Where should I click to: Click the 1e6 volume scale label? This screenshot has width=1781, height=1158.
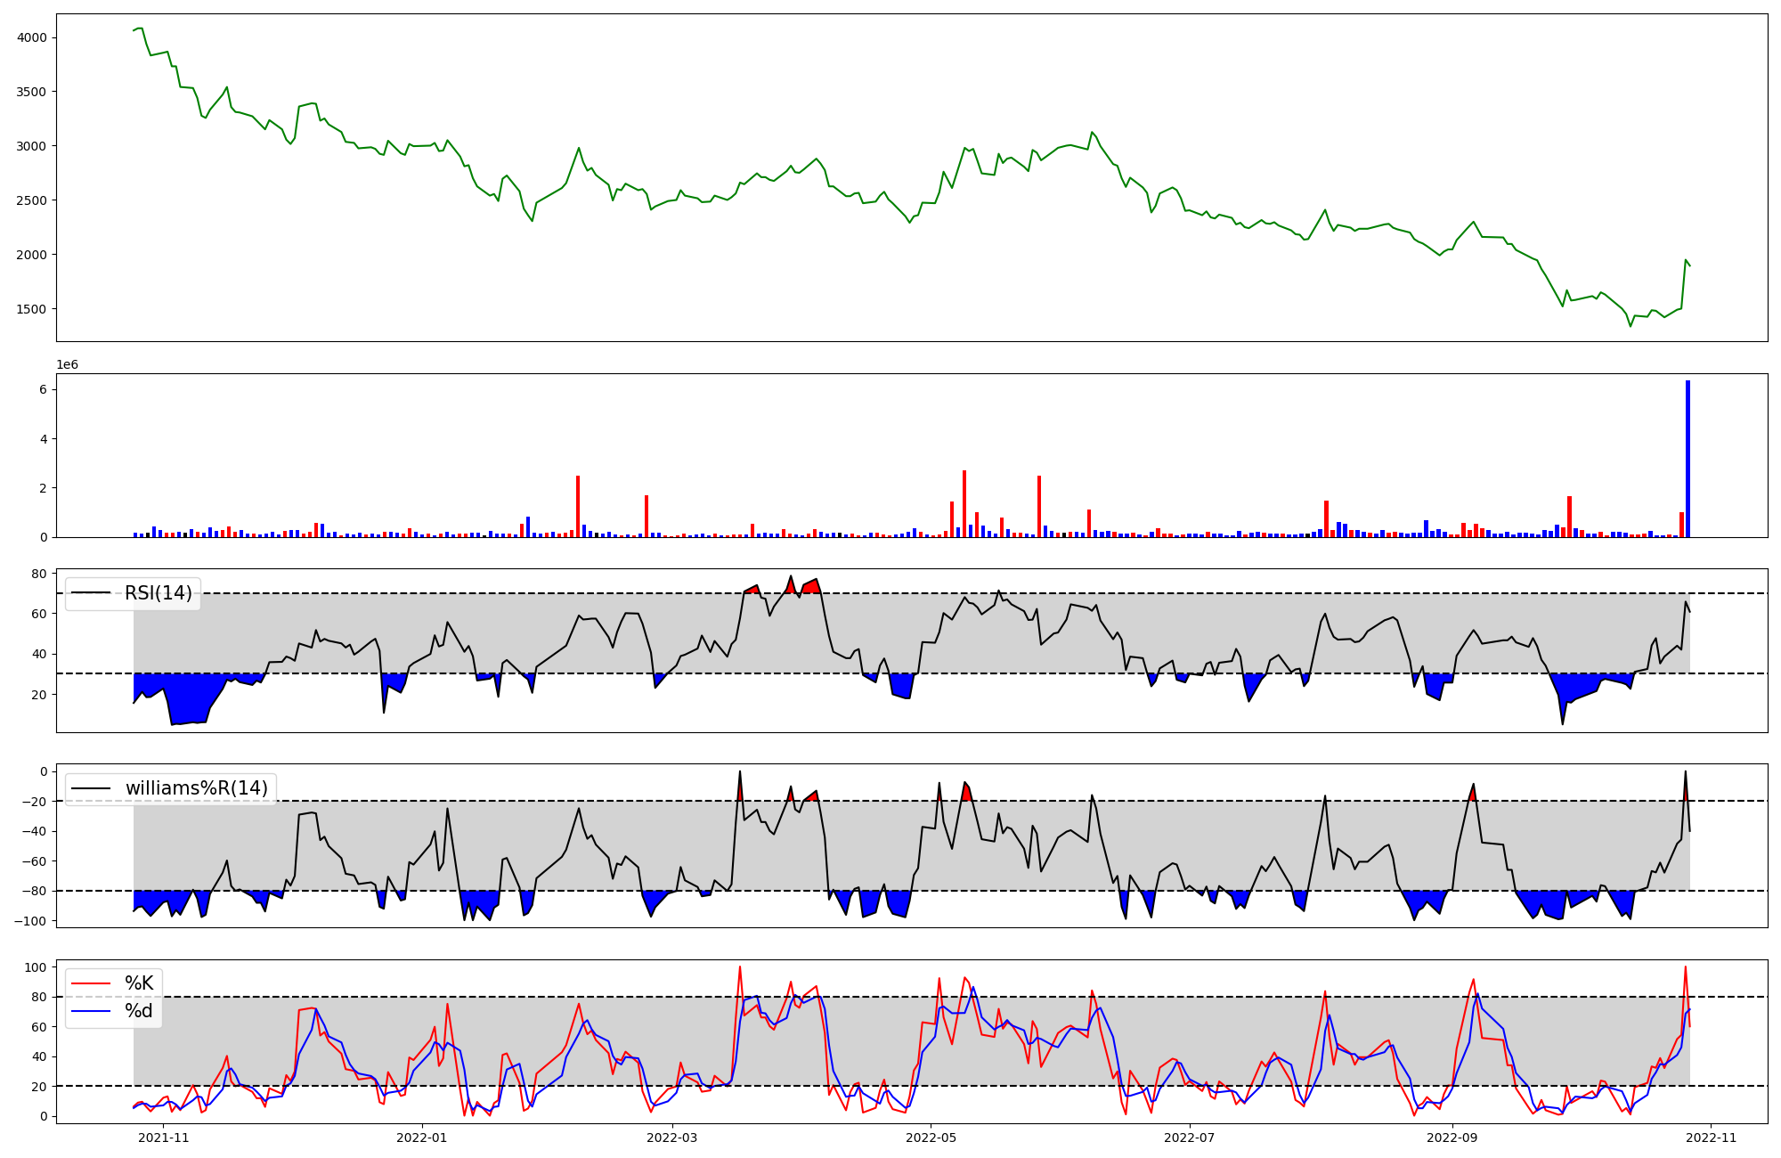click(67, 365)
